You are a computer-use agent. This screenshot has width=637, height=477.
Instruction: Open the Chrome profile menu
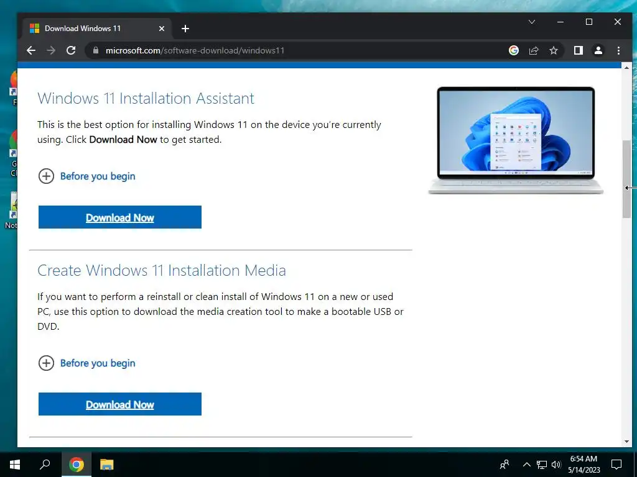click(598, 50)
